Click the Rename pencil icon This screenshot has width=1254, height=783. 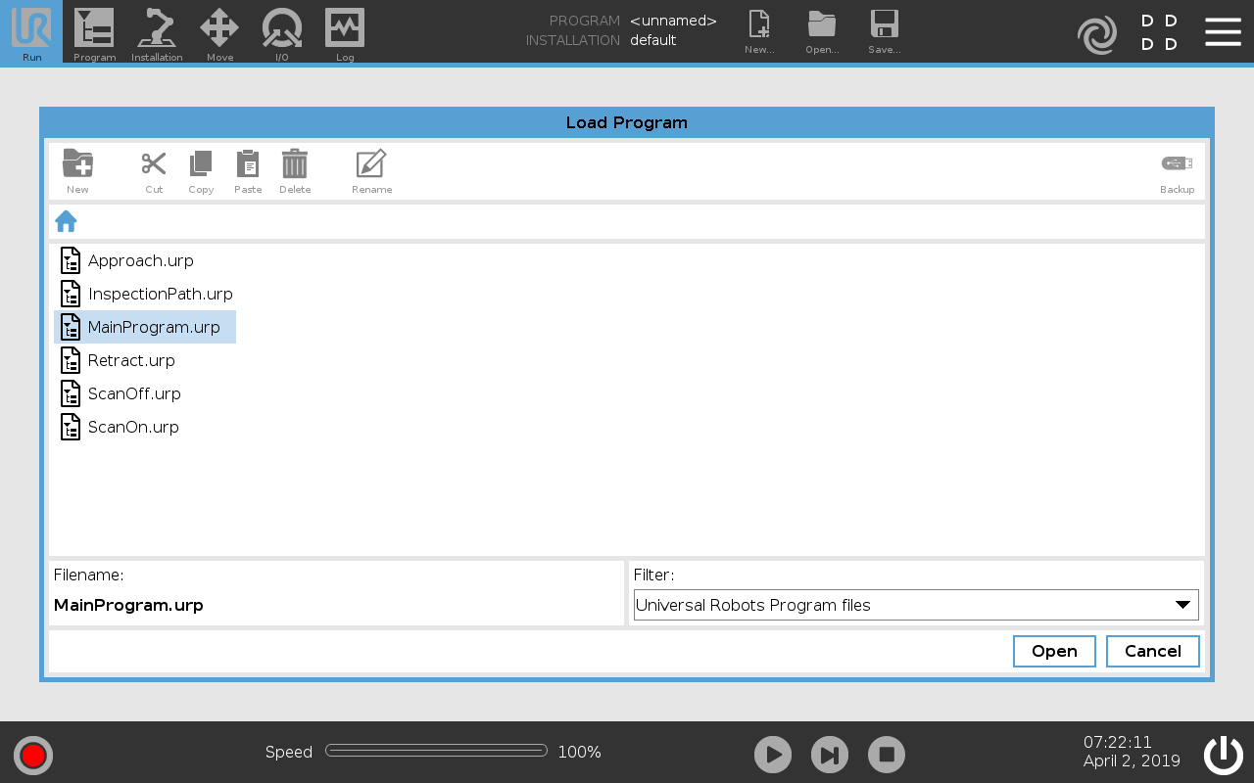point(371,164)
